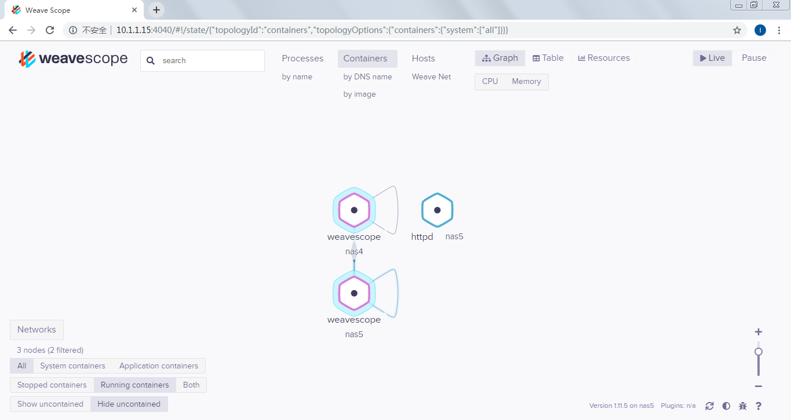Select Containers 'by image'
This screenshot has width=791, height=420.
click(359, 94)
